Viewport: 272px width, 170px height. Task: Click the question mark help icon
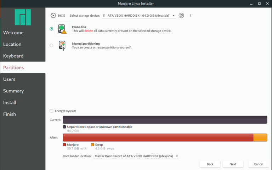(x=190, y=16)
